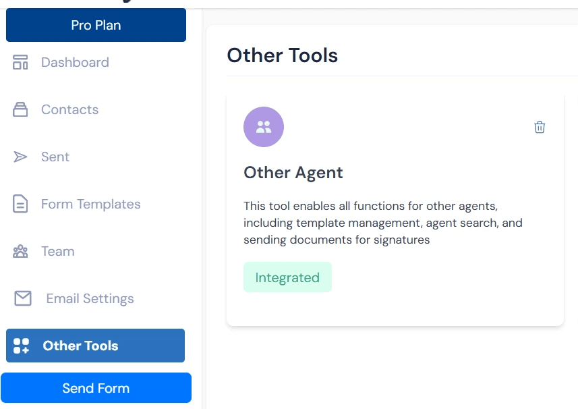Open the Dashboard page
Viewport: 578px width, 409px height.
[x=75, y=62]
